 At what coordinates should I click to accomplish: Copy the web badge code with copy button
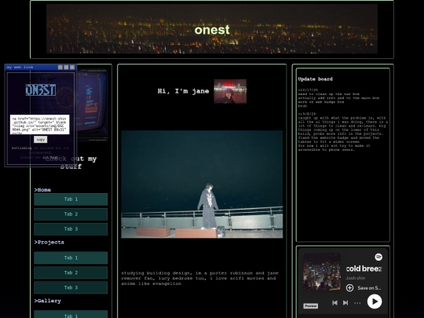click(41, 140)
